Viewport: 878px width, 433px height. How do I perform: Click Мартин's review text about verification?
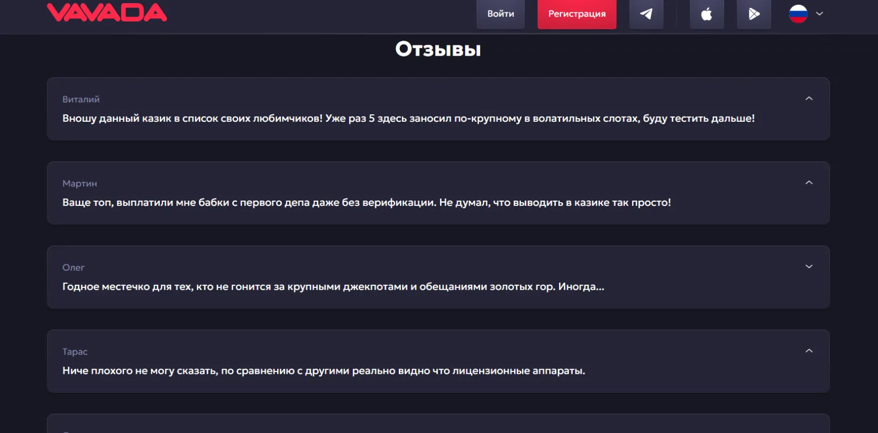(366, 203)
